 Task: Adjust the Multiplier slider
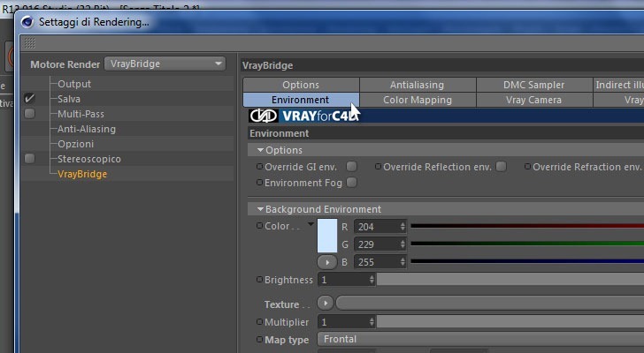point(510,322)
